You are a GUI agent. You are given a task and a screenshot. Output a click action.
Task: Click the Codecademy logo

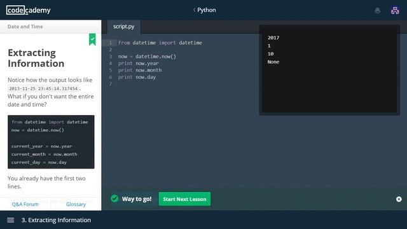pyautogui.click(x=28, y=10)
